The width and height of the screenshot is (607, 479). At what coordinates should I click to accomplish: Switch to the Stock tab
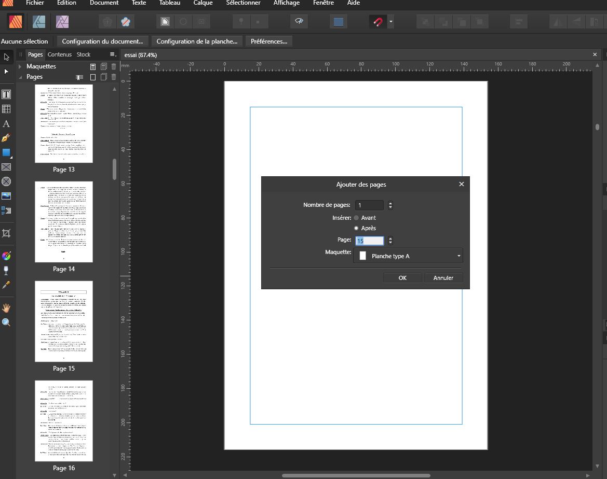[84, 54]
